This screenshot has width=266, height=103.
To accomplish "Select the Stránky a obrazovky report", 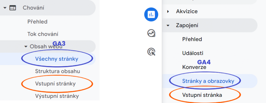I will pyautogui.click(x=208, y=81).
